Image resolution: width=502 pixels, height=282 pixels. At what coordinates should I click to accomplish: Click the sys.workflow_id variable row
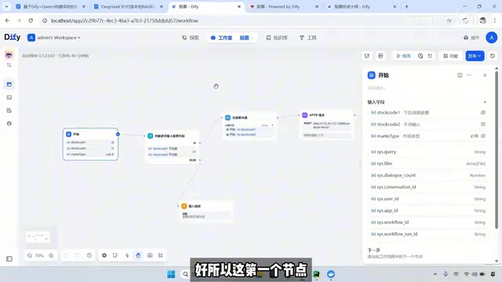pos(427,222)
